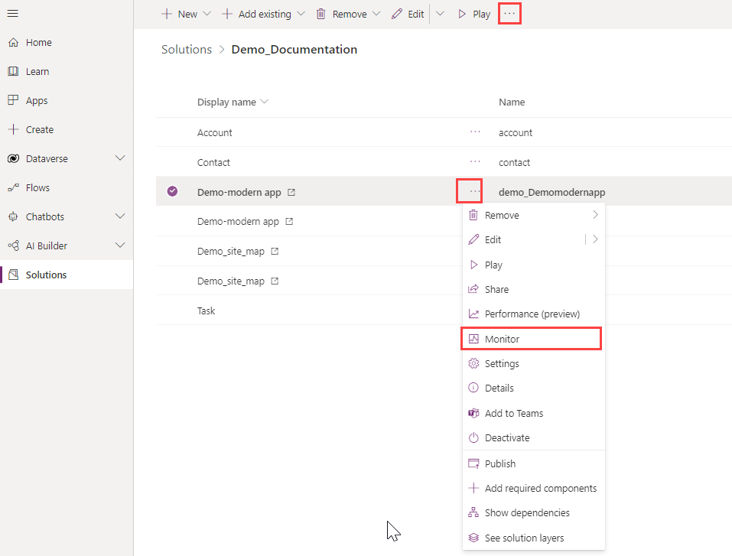Choose Play in context menu

tap(534, 265)
